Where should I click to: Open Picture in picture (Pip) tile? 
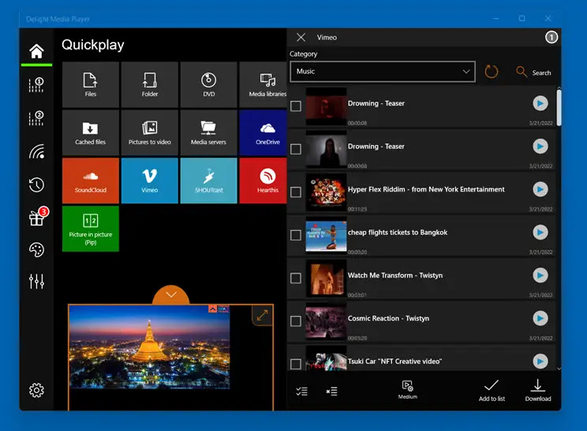point(91,229)
